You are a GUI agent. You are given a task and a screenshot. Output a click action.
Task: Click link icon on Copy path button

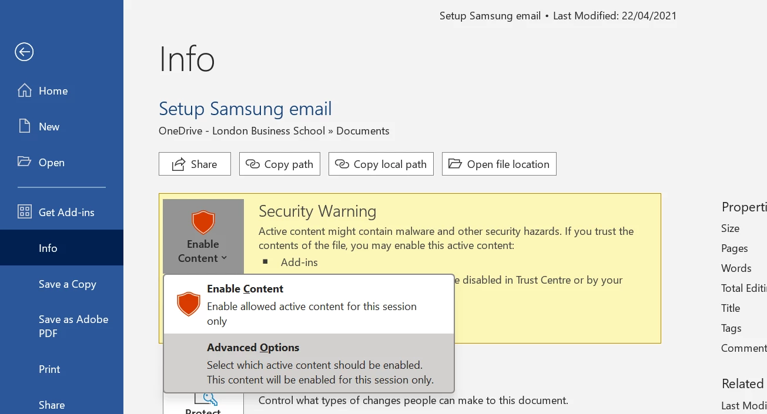[x=253, y=164]
